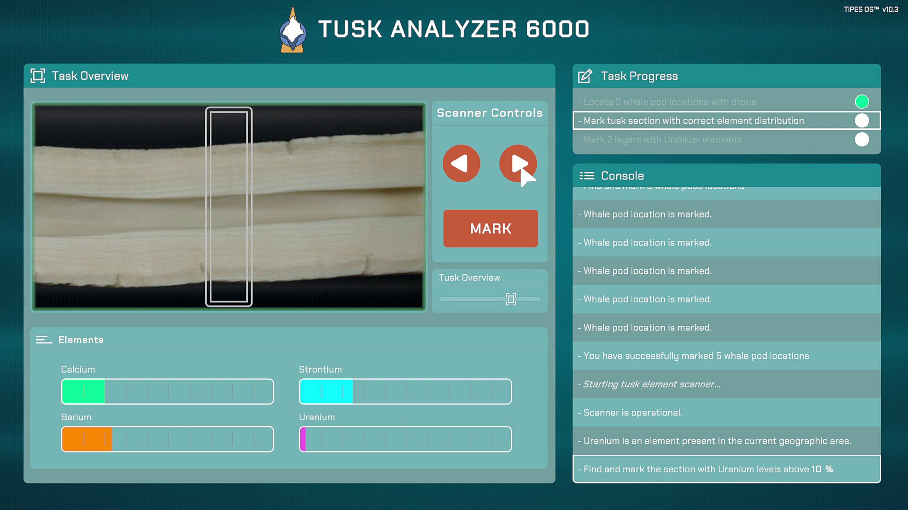This screenshot has height=510, width=908.
Task: Click the right scanner arrow button
Action: point(518,163)
